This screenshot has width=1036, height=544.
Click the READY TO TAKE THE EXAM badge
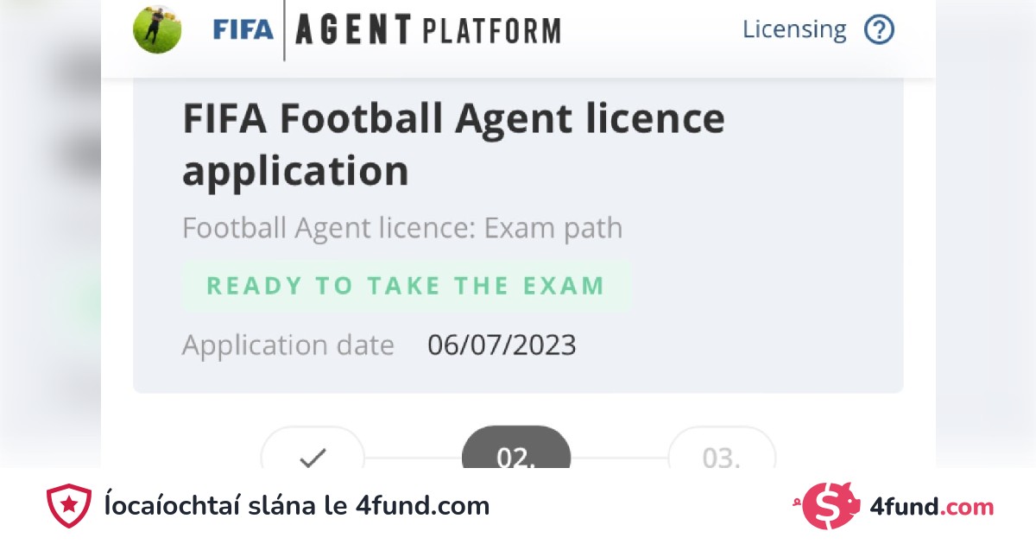[x=406, y=286]
